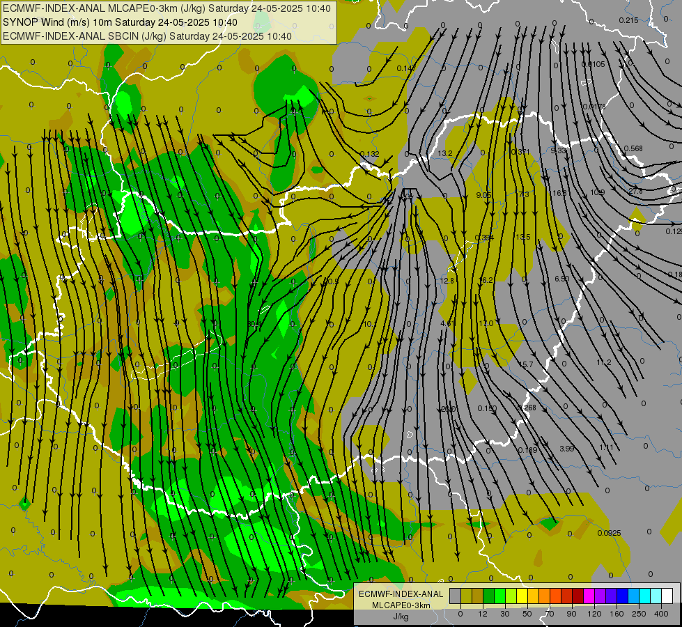Screen dimensions: 682x627
Task: Click the SBCIN header line
Action: (147, 36)
